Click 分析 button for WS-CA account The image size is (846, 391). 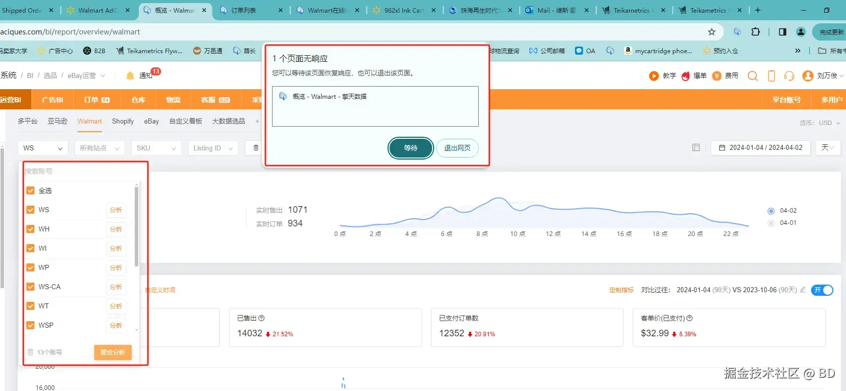tap(116, 287)
